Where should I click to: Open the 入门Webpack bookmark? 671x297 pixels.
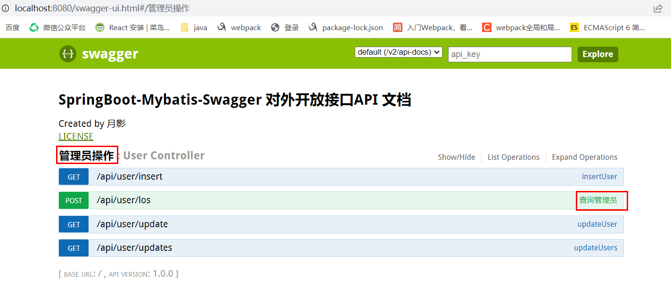[x=433, y=27]
